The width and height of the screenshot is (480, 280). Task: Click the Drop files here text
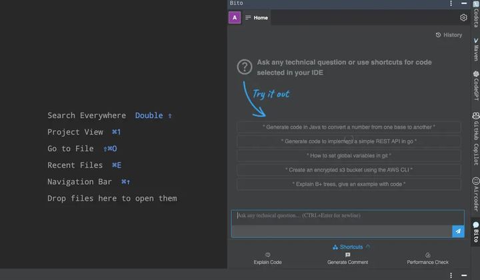[112, 198]
